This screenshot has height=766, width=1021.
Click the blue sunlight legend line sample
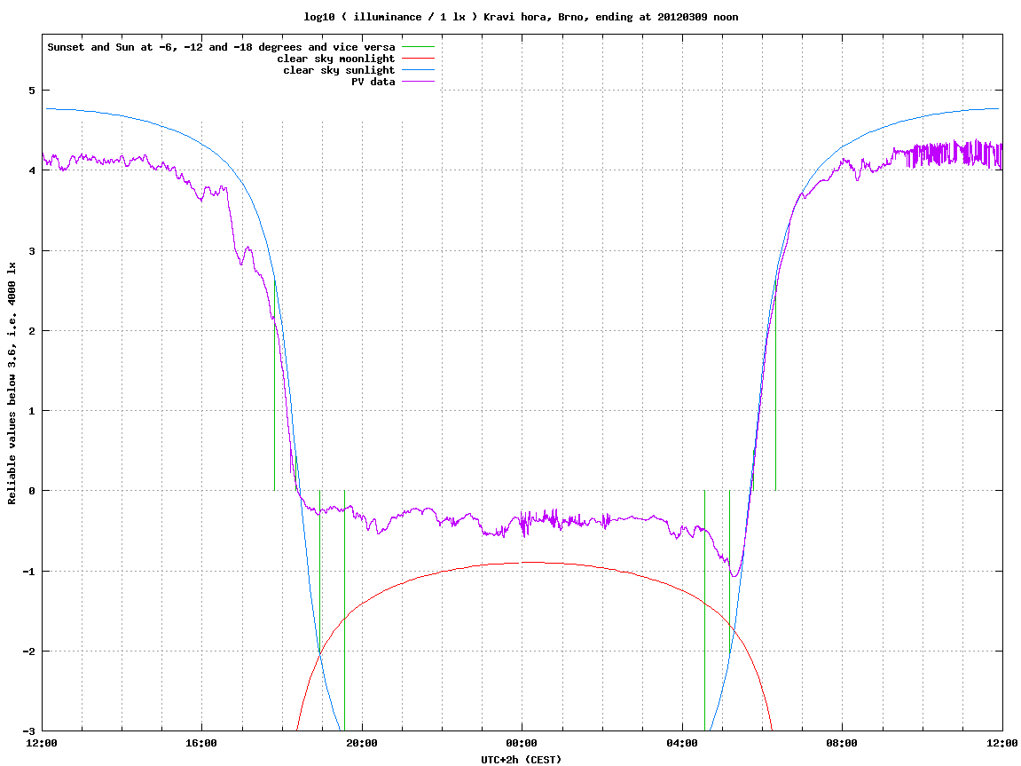pyautogui.click(x=418, y=70)
